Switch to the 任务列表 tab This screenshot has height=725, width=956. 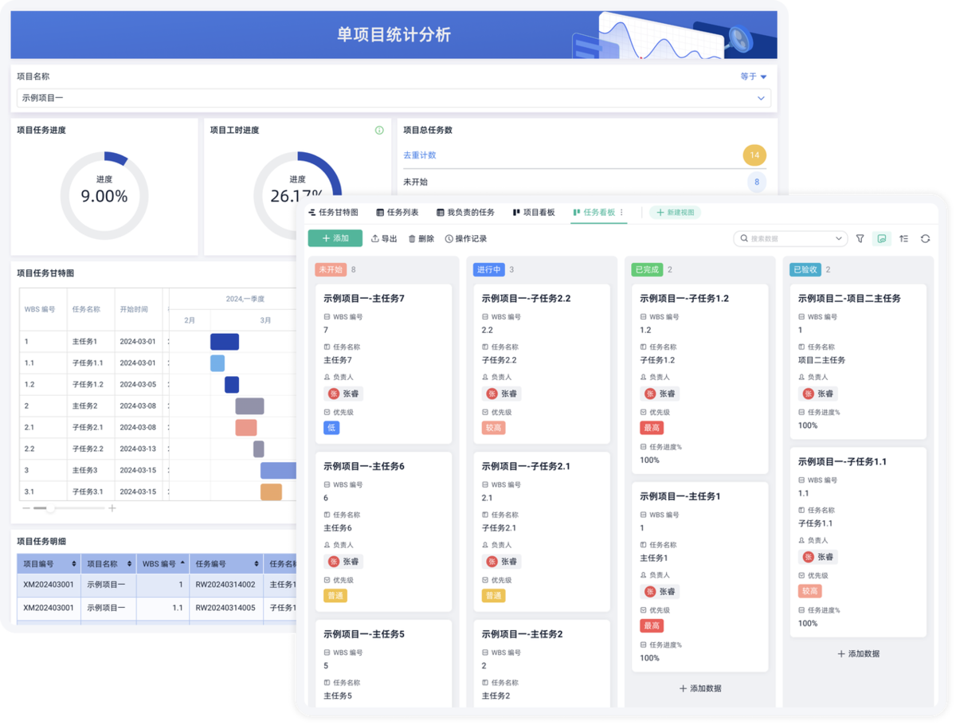pos(398,213)
